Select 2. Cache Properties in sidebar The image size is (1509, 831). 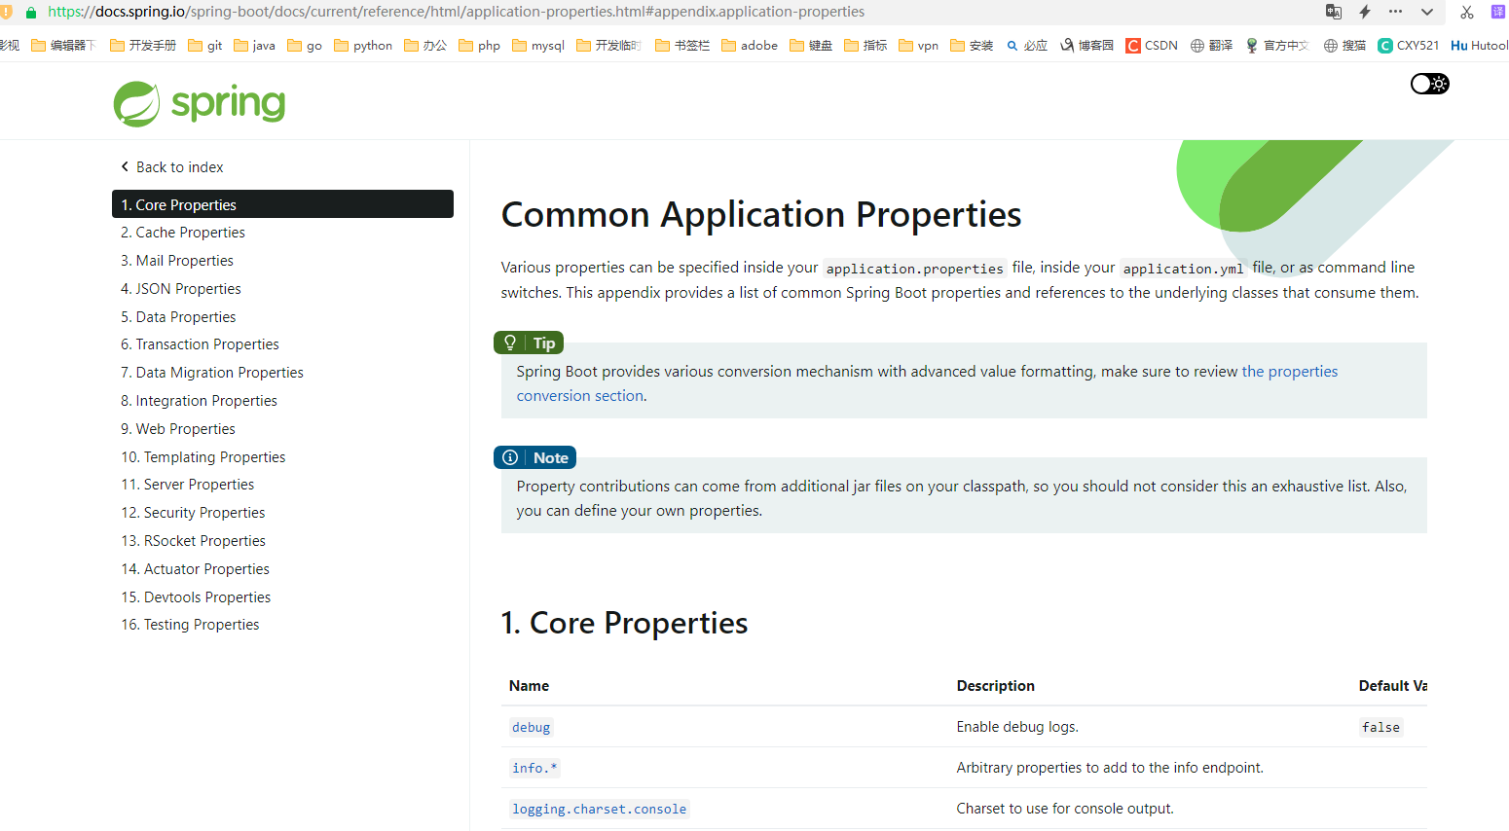(x=183, y=233)
